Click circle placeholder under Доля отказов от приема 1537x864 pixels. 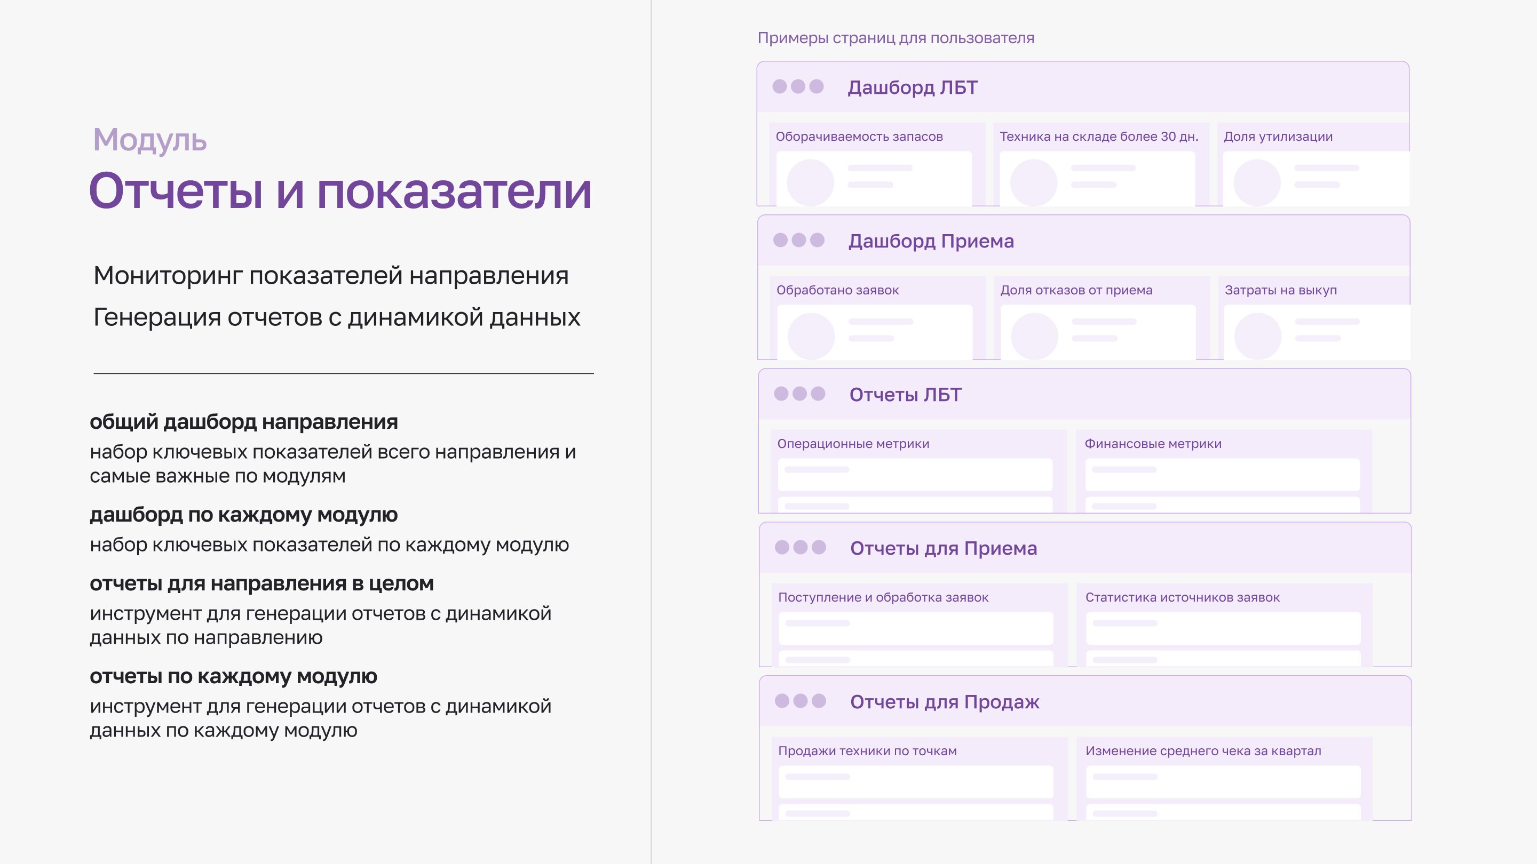coord(1034,337)
